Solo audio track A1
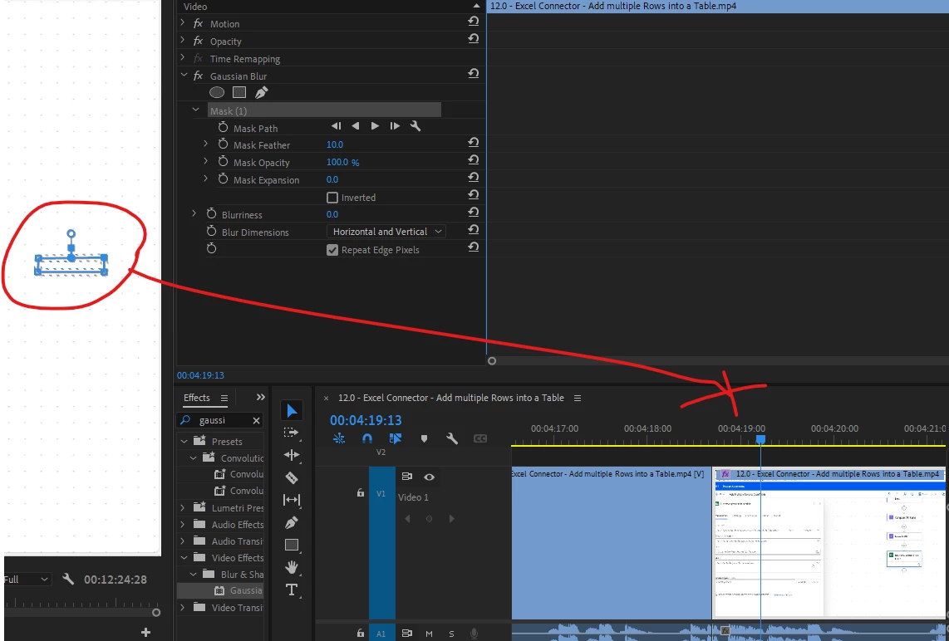The width and height of the screenshot is (949, 641). coord(451,634)
